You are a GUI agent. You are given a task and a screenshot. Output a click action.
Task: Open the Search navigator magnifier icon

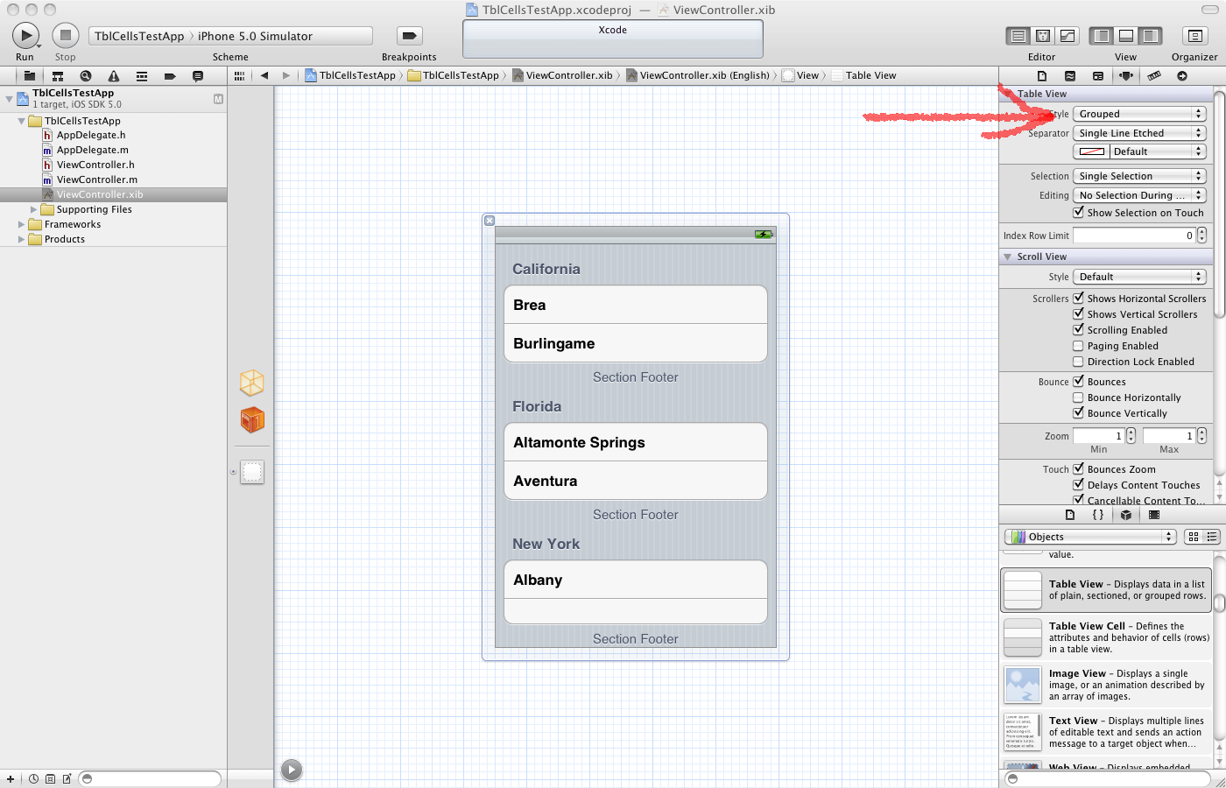[x=86, y=75]
